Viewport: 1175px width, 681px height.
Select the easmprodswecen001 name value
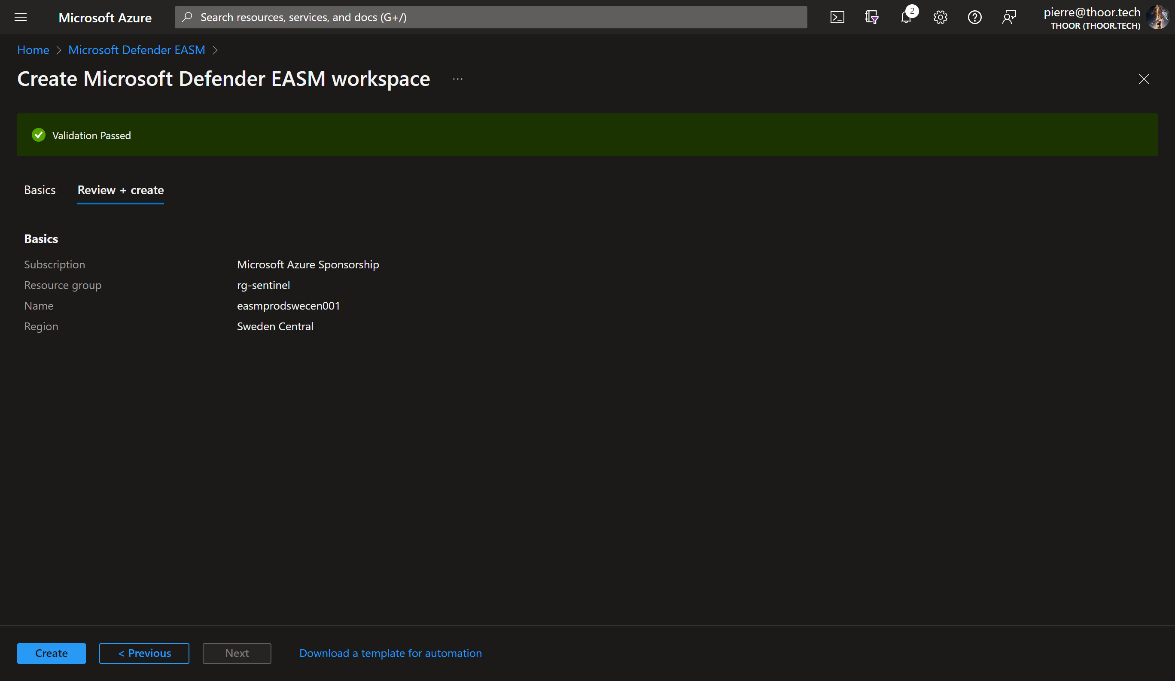pyautogui.click(x=288, y=306)
